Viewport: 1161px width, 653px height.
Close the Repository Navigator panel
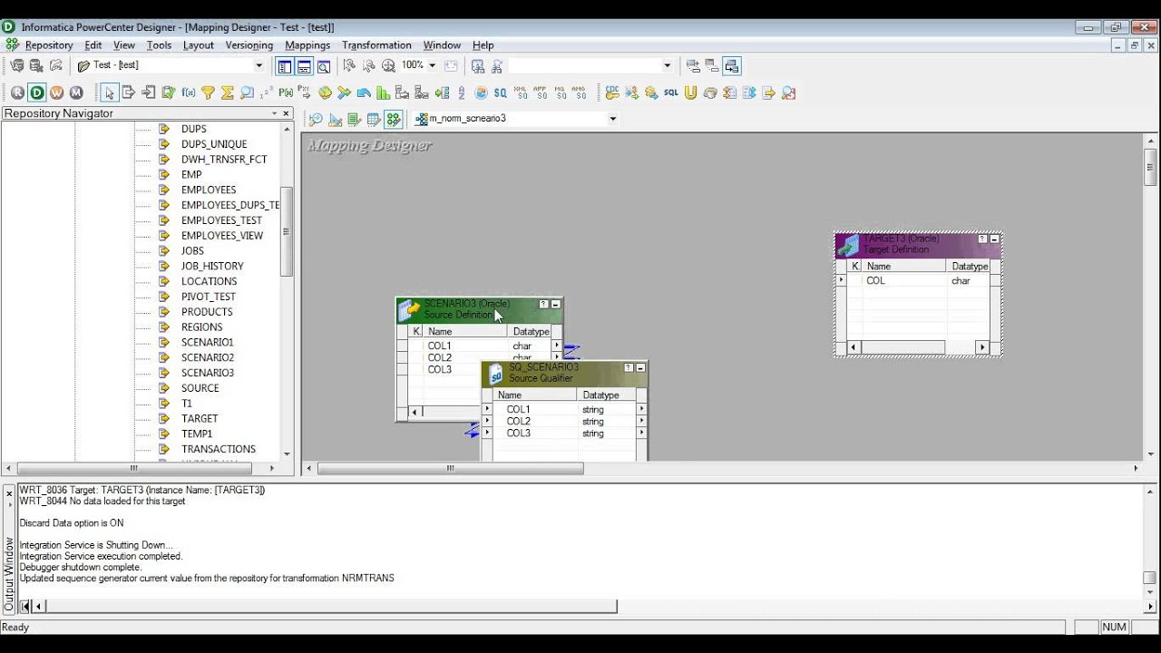pos(286,113)
